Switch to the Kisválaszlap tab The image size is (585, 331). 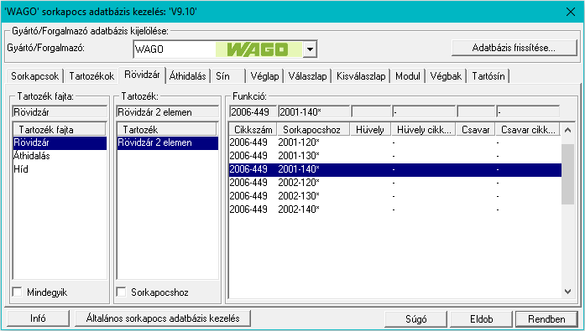361,76
